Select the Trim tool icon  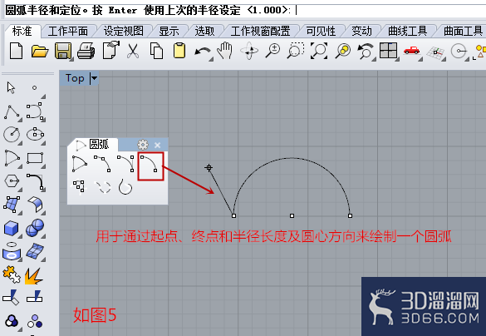[x=11, y=298]
